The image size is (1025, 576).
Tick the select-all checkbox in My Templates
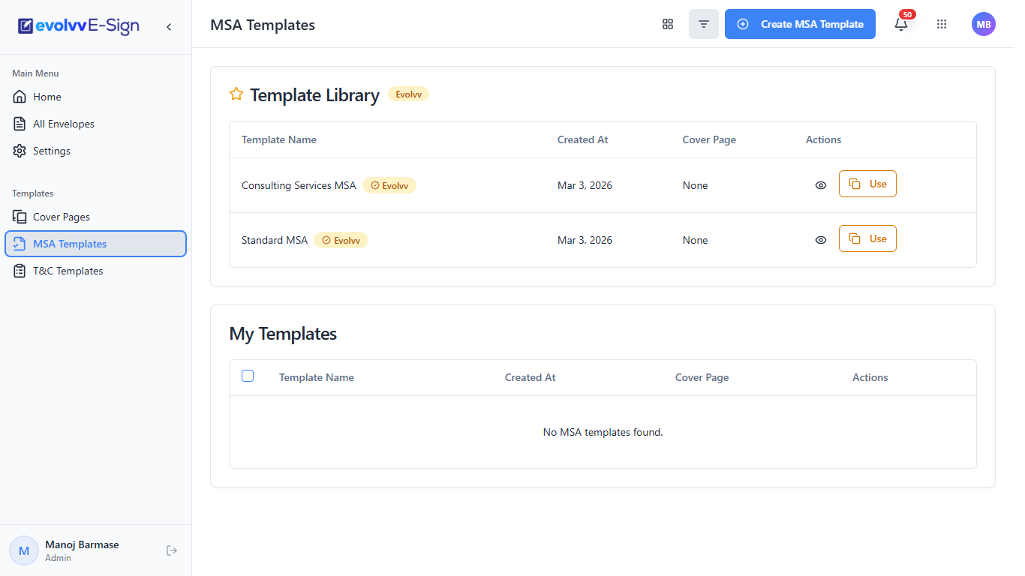coord(248,376)
